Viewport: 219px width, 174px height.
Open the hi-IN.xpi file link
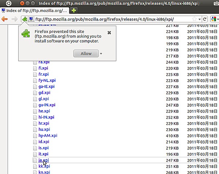[46, 117]
